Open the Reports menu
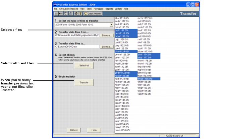 [109, 9]
